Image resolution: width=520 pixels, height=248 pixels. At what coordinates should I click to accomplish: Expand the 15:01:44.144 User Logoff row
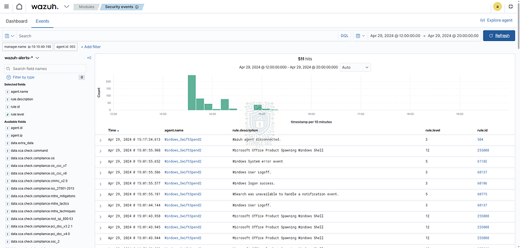[101, 206]
